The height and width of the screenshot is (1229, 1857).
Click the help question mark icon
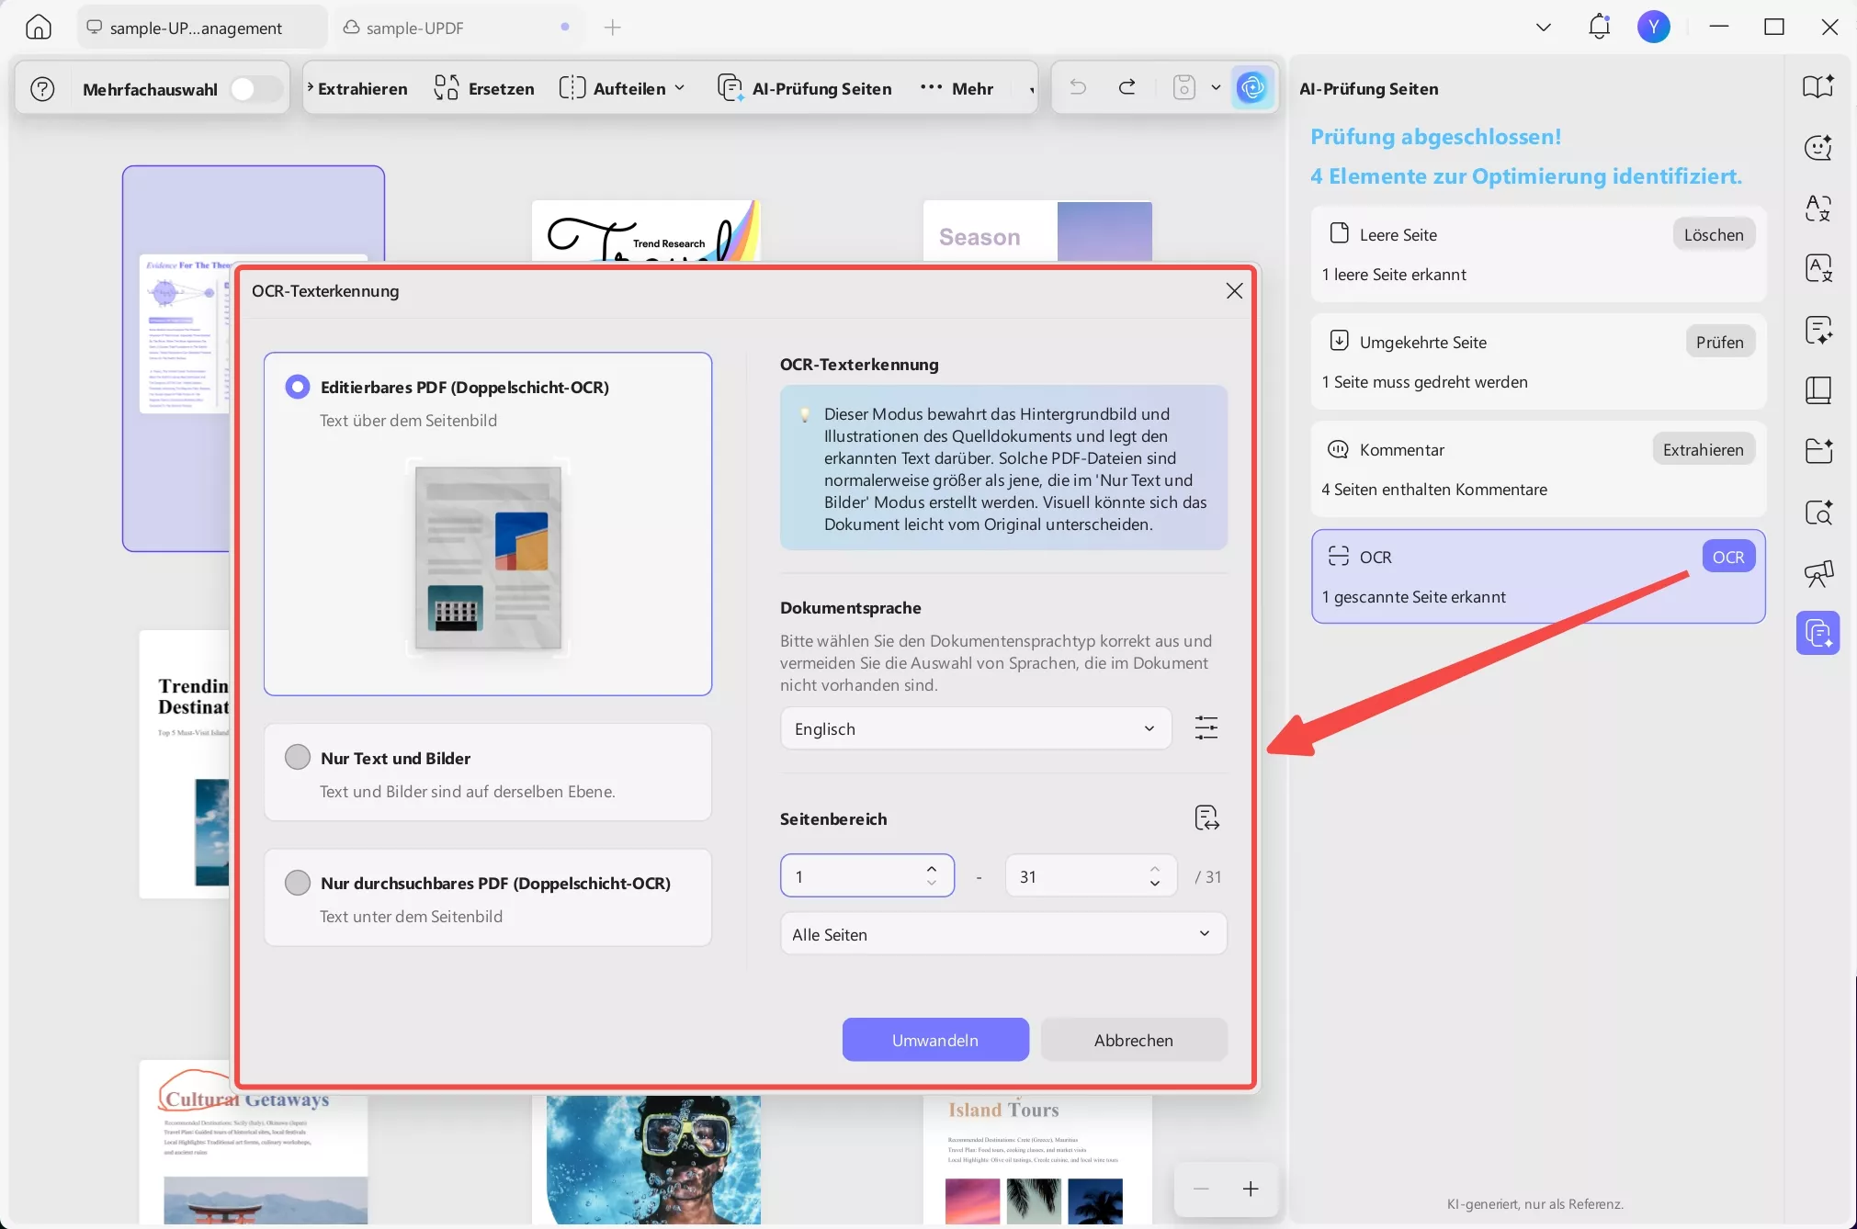tap(42, 89)
